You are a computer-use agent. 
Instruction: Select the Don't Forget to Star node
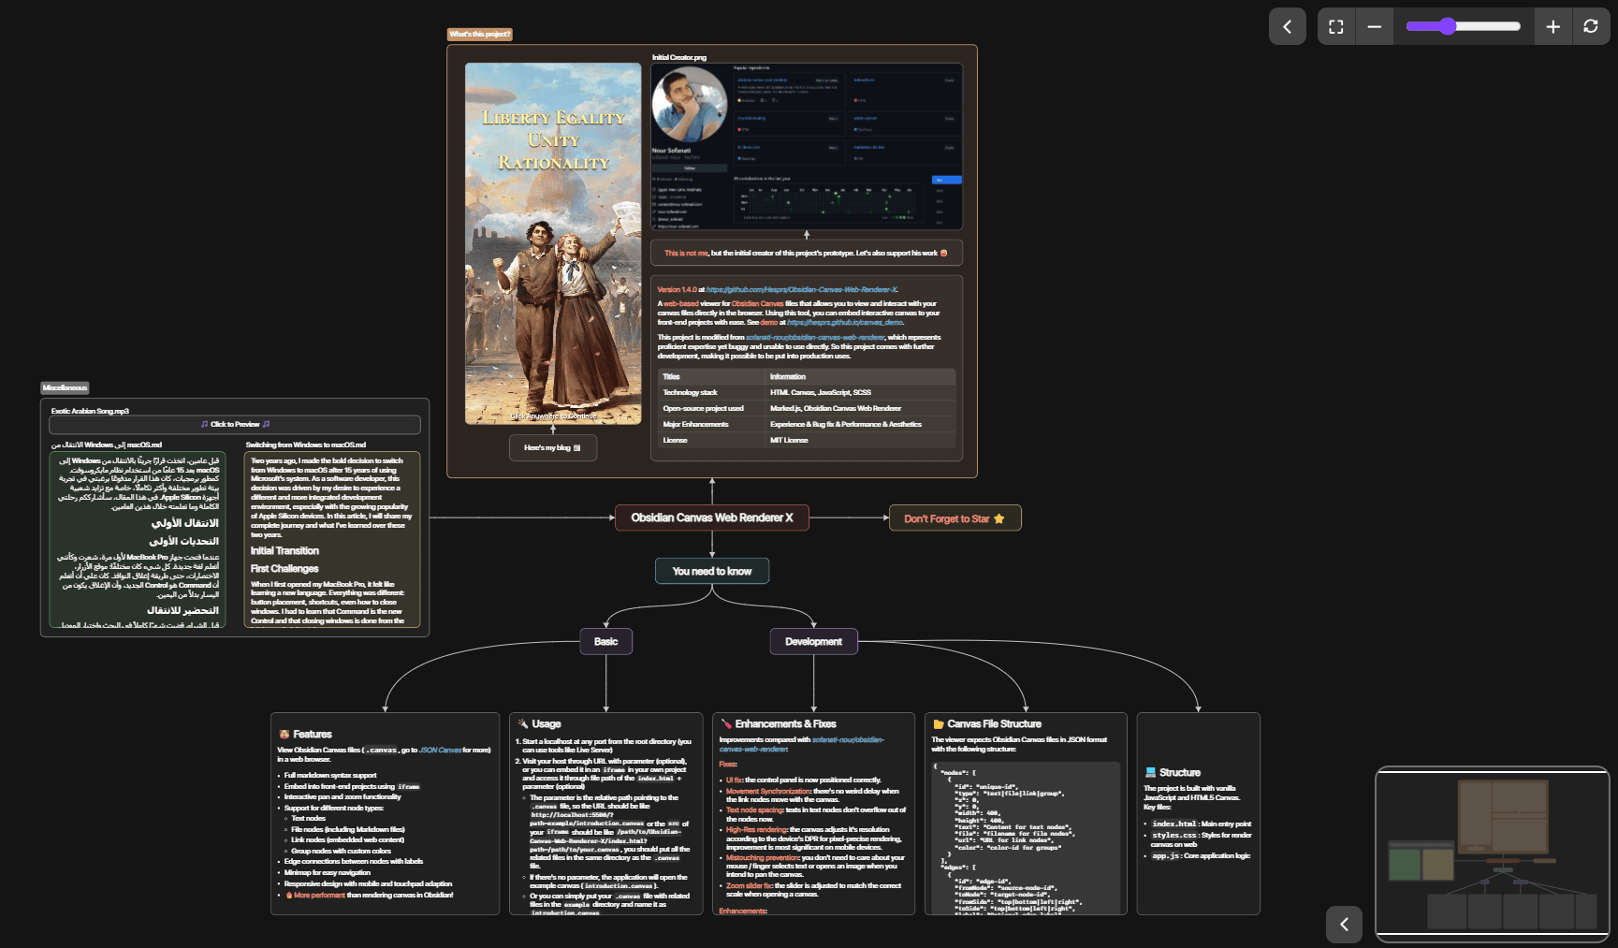(x=955, y=518)
